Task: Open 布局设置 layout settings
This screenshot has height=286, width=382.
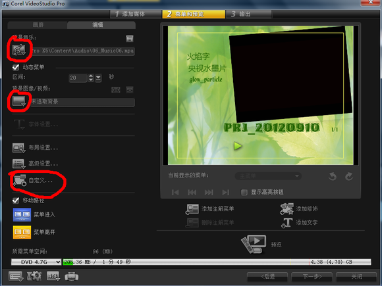Action: 36,148
